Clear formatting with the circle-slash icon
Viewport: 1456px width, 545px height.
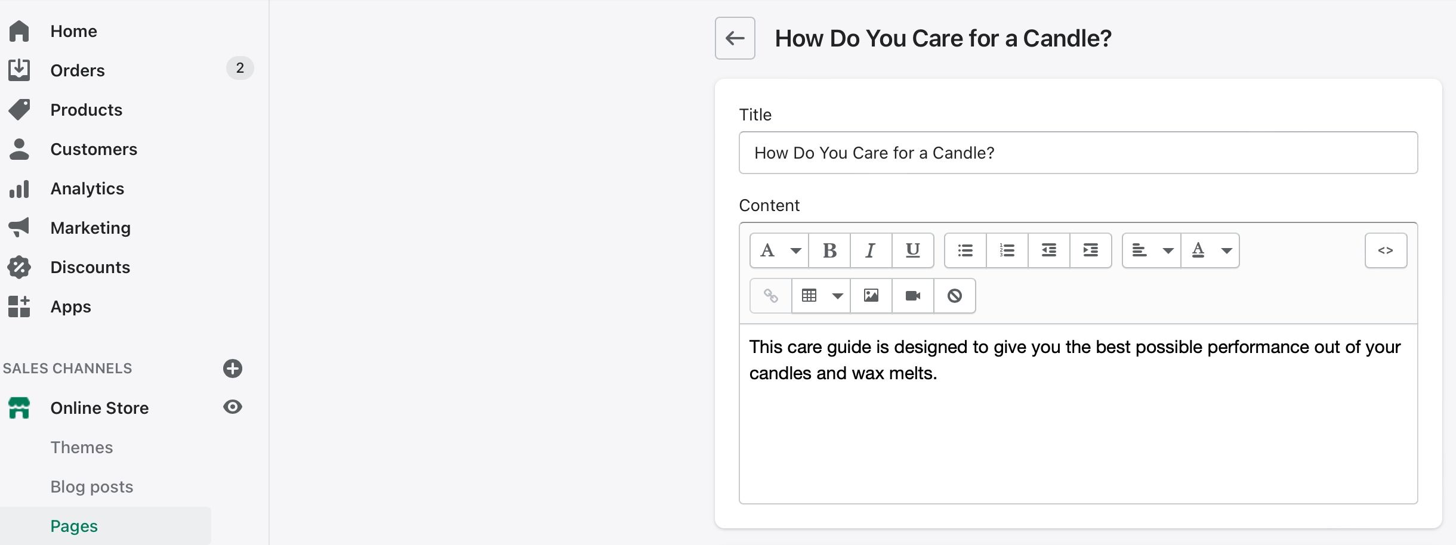coord(954,296)
